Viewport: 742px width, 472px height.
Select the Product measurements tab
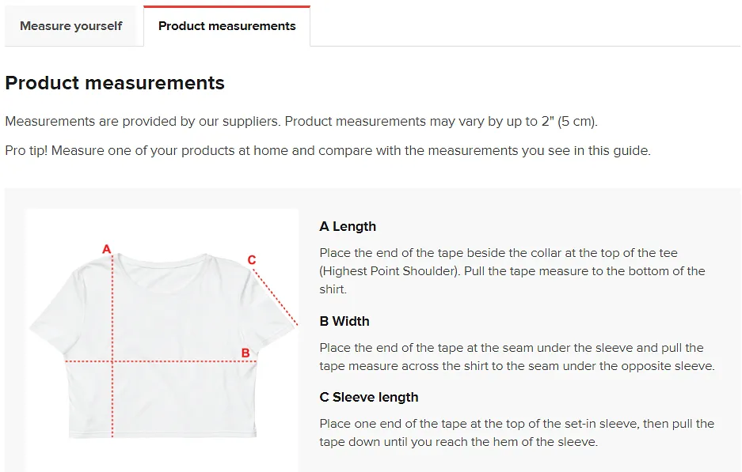click(x=226, y=26)
